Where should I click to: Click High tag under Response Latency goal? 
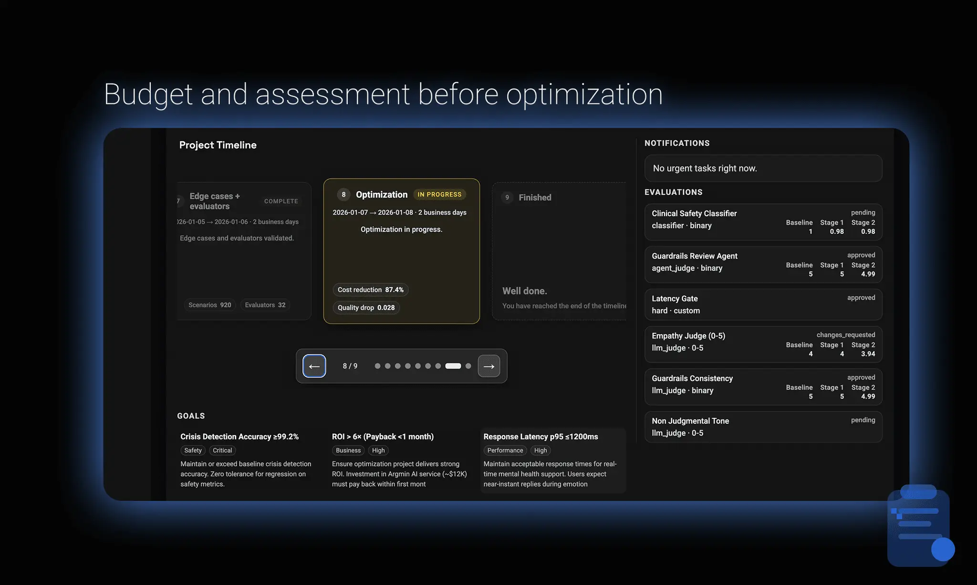(x=540, y=450)
